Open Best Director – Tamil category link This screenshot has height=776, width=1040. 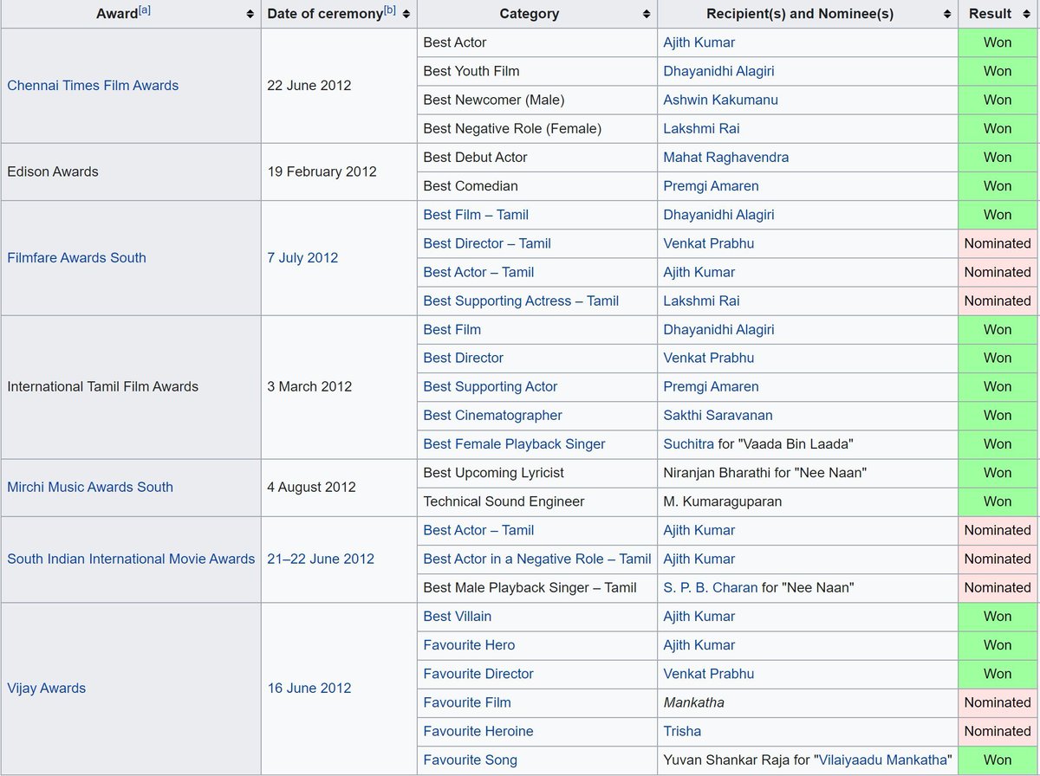(487, 243)
